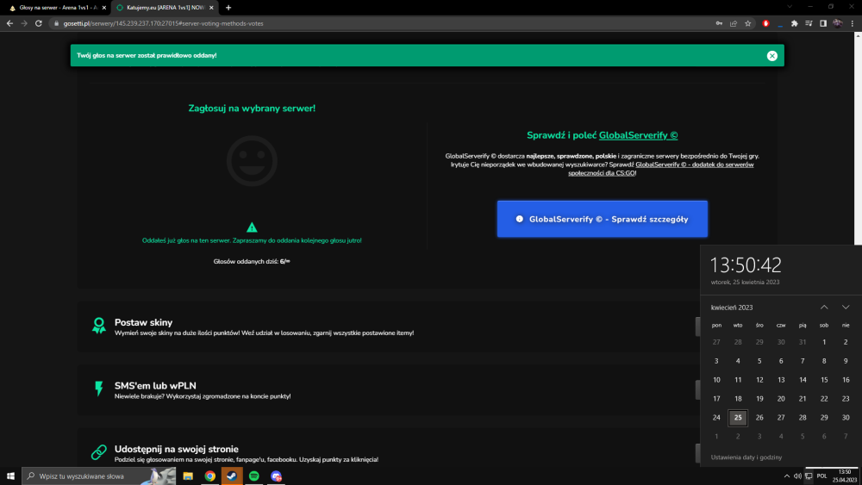Screen dimensions: 862x485
Task: Select April 13 in the calendar
Action: coord(781,380)
